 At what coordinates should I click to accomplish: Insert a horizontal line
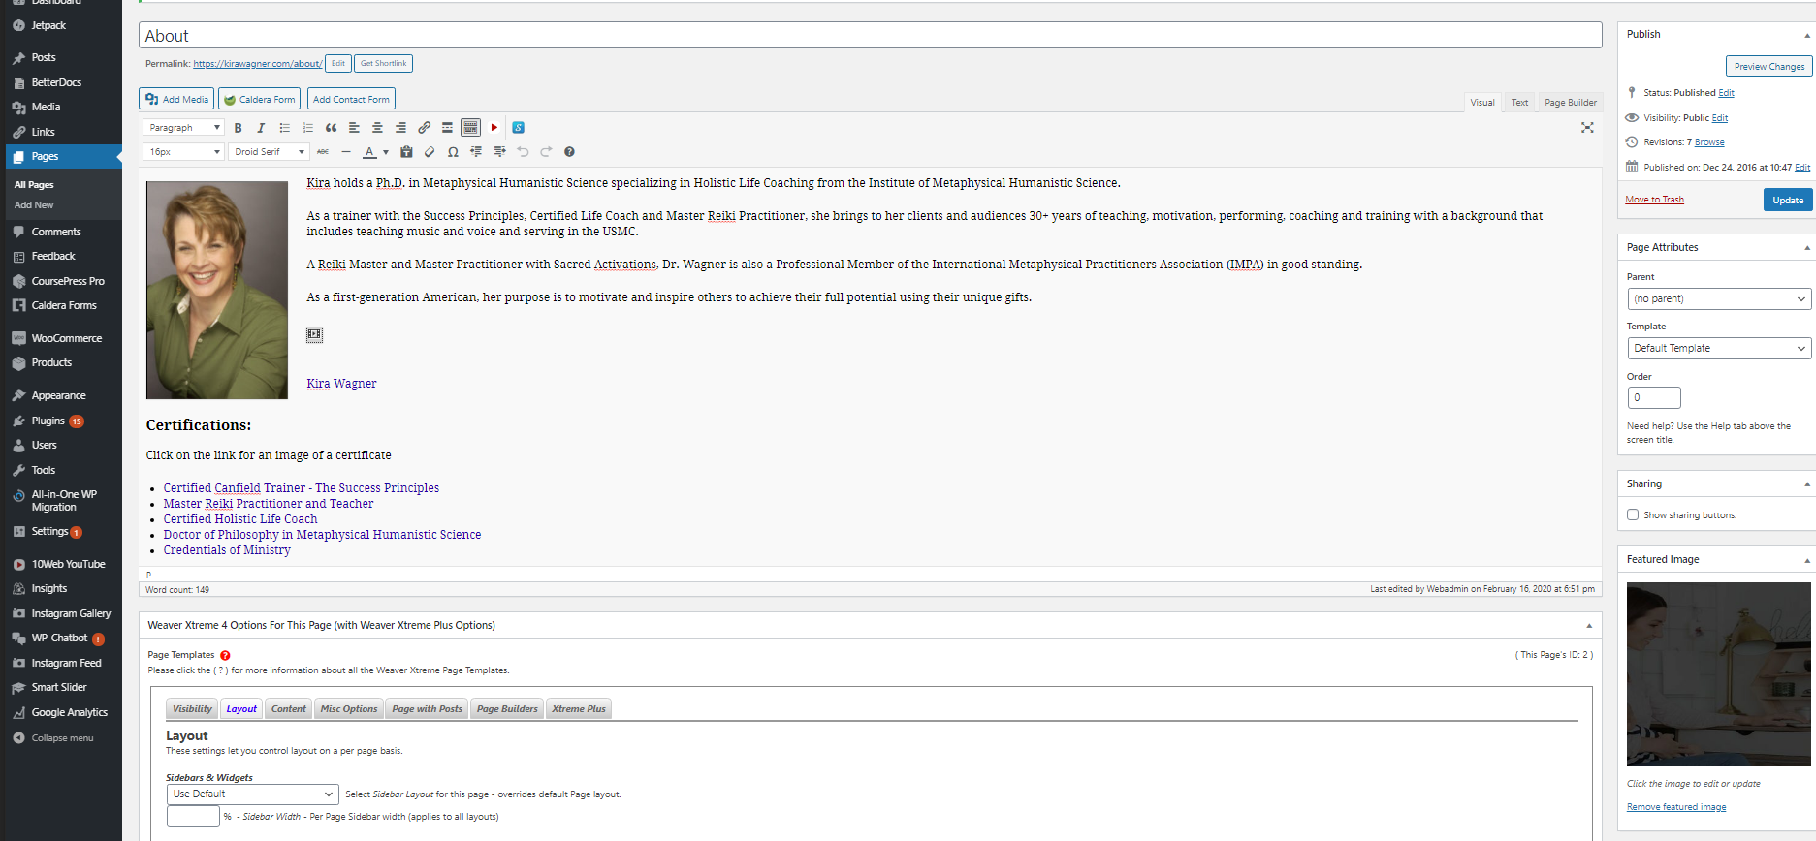pyautogui.click(x=346, y=152)
